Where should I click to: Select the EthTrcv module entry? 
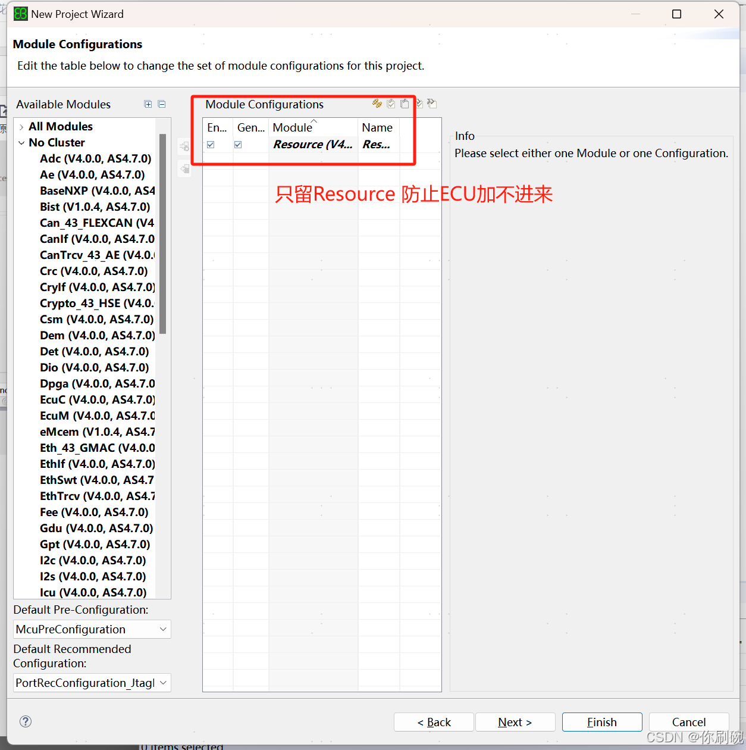point(97,496)
